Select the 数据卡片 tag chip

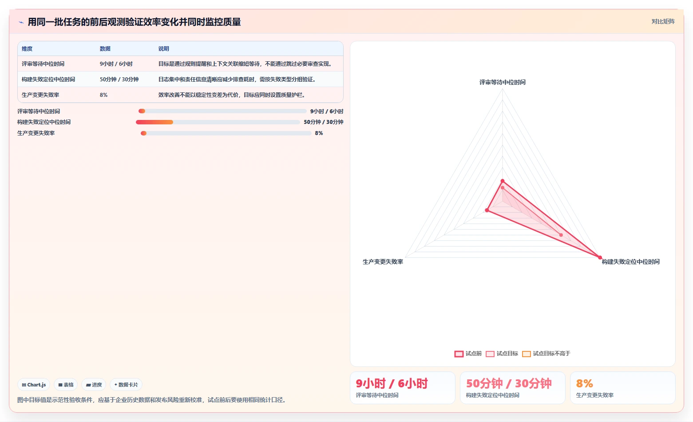coord(126,385)
